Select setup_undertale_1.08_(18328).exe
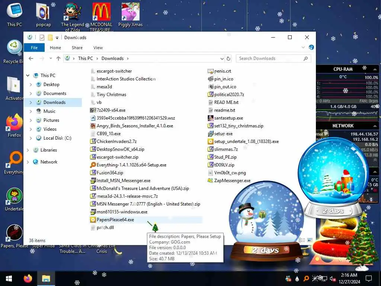The image size is (381, 286). (x=243, y=141)
